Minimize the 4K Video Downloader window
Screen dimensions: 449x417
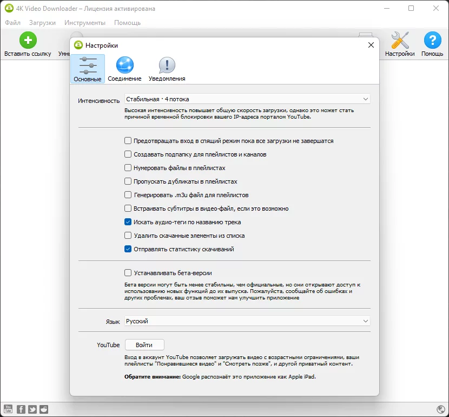tap(387, 8)
